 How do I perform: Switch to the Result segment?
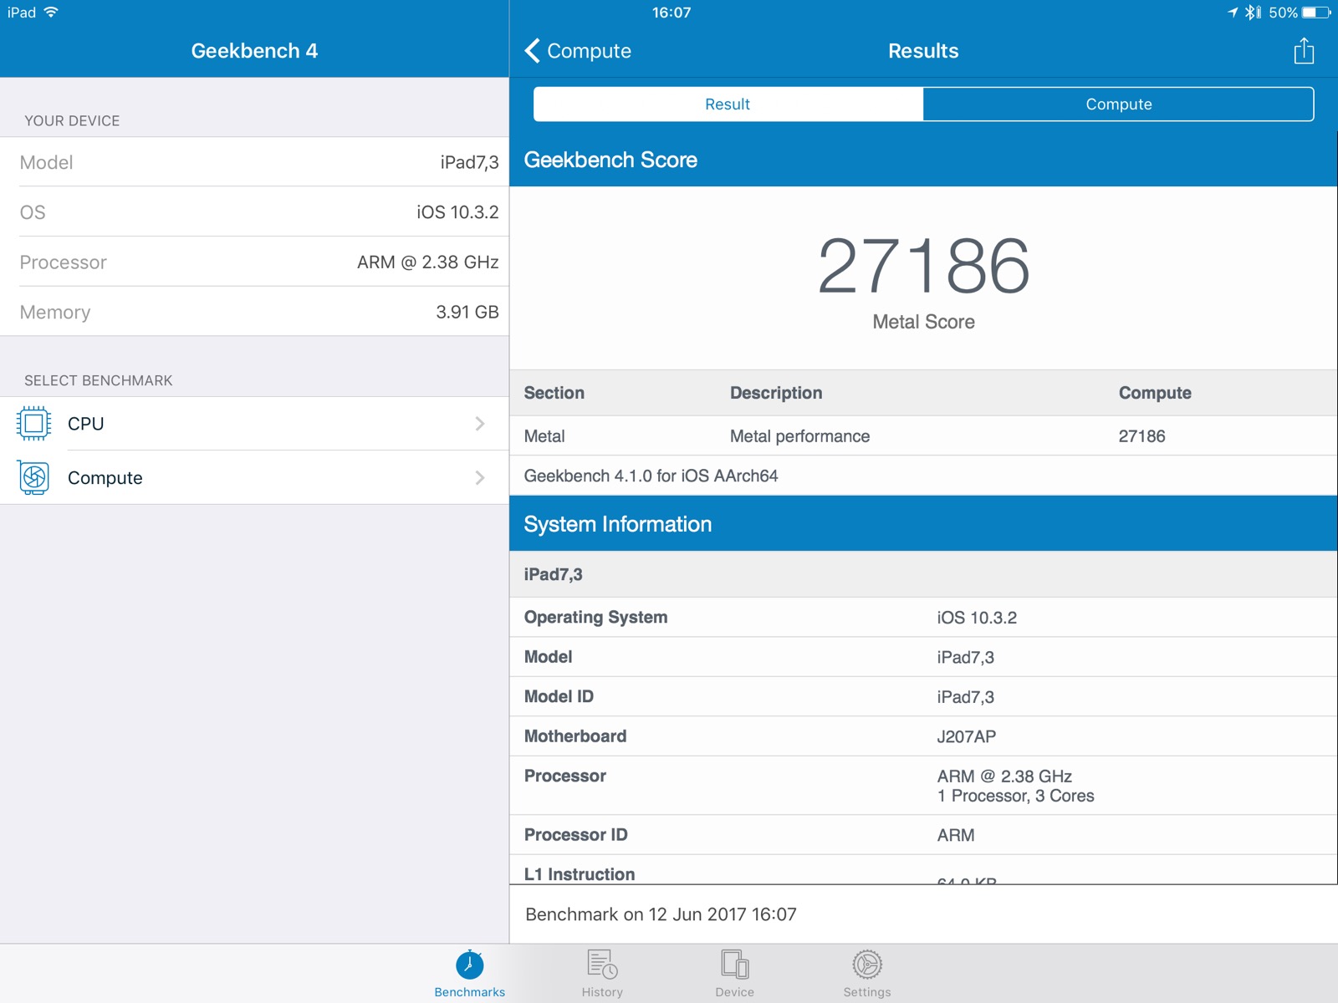coord(728,104)
